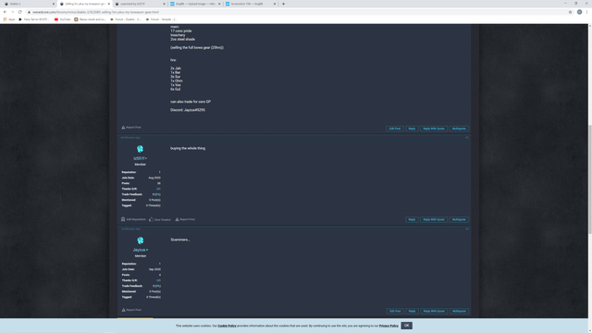Click the 'Discord: Jayzus#5295' text
Viewport: 592px width, 333px height.
point(188,110)
